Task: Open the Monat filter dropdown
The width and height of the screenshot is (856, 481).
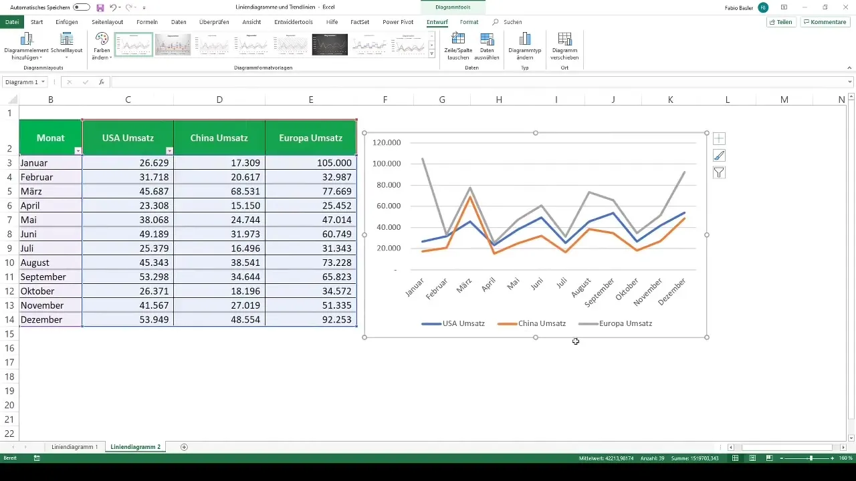Action: 78,151
